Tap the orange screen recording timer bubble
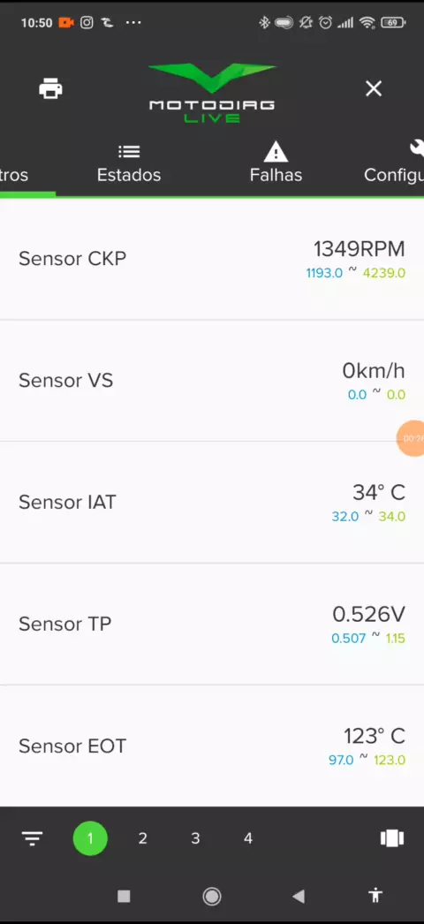424x924 pixels. coord(412,438)
